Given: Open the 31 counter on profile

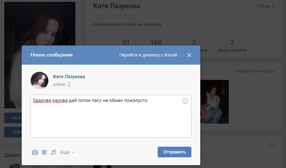Looking at the screenshot, I should pyautogui.click(x=126, y=42).
